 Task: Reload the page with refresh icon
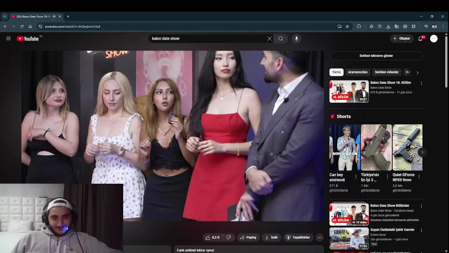[x=22, y=26]
